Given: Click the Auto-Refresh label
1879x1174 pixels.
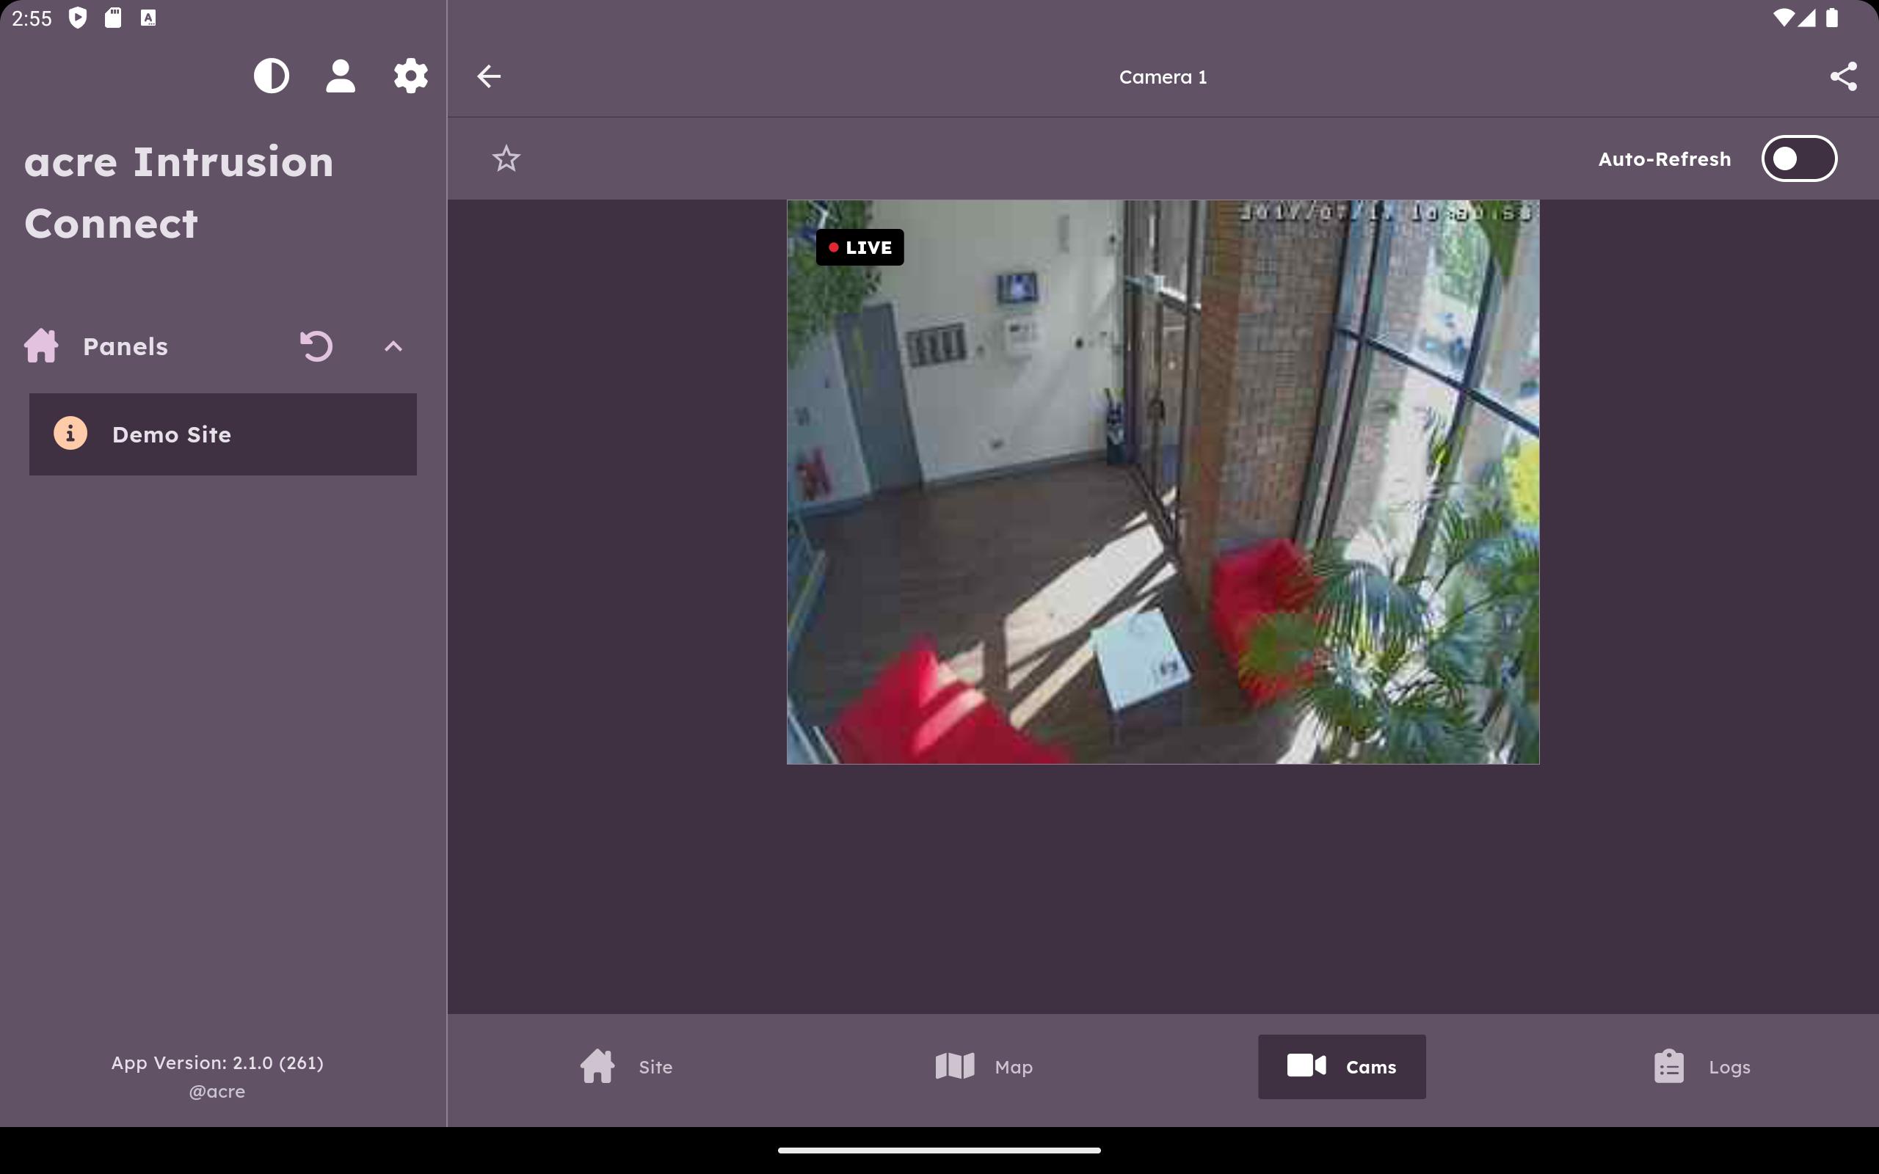Looking at the screenshot, I should (x=1665, y=159).
